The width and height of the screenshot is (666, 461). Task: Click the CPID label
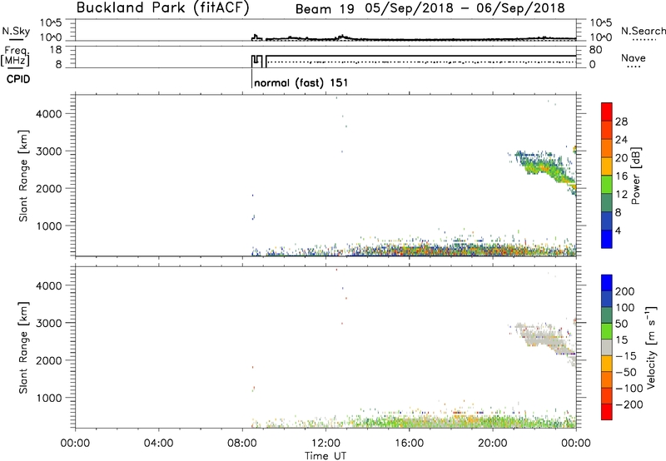pyautogui.click(x=18, y=79)
